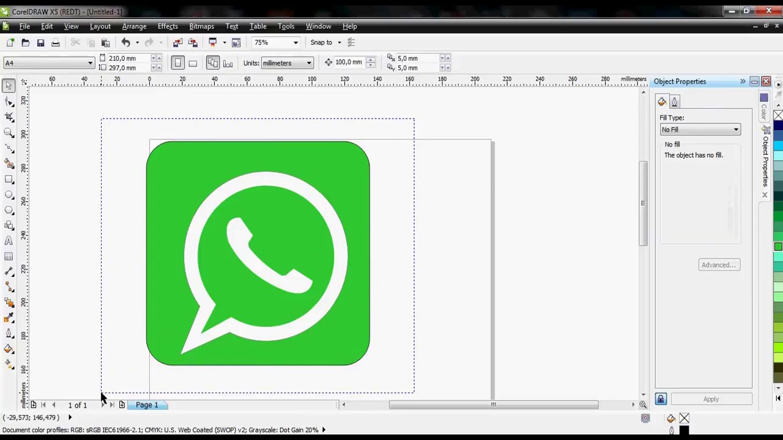783x440 pixels.
Task: Open the Effects menu
Action: [168, 26]
